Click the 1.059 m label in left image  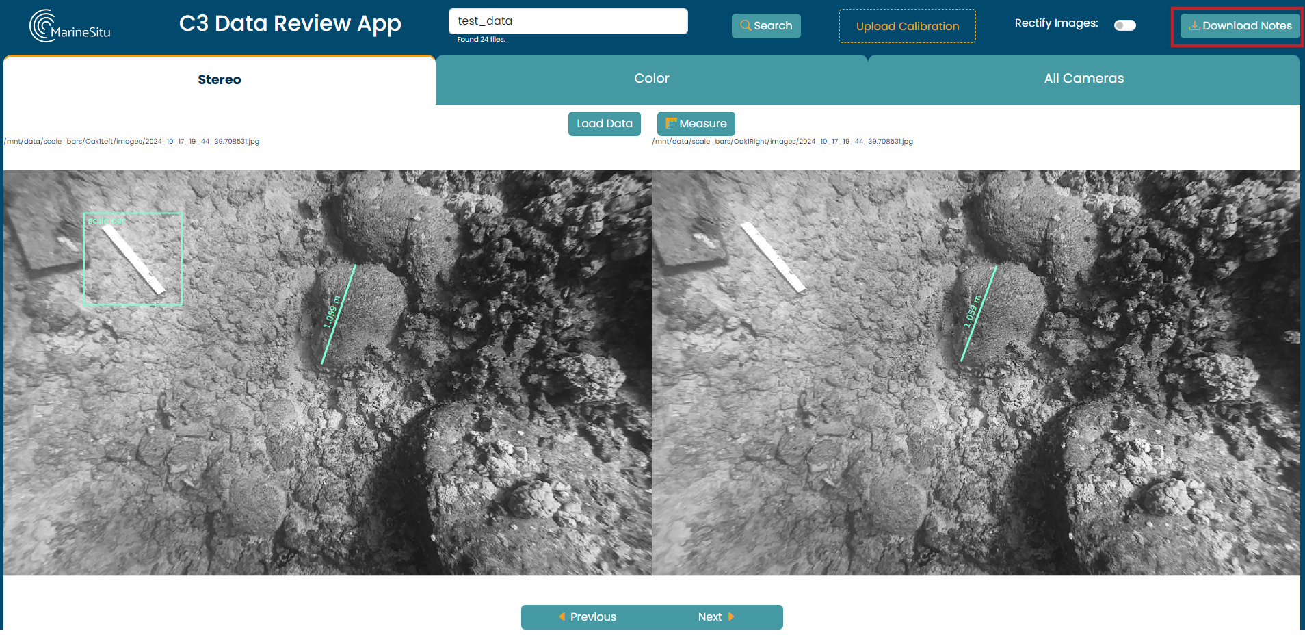tap(331, 311)
